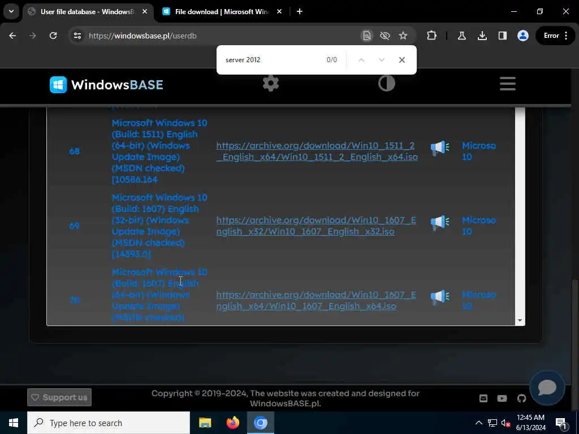Show hidden system tray icons
The image size is (579, 434).
tap(478, 423)
